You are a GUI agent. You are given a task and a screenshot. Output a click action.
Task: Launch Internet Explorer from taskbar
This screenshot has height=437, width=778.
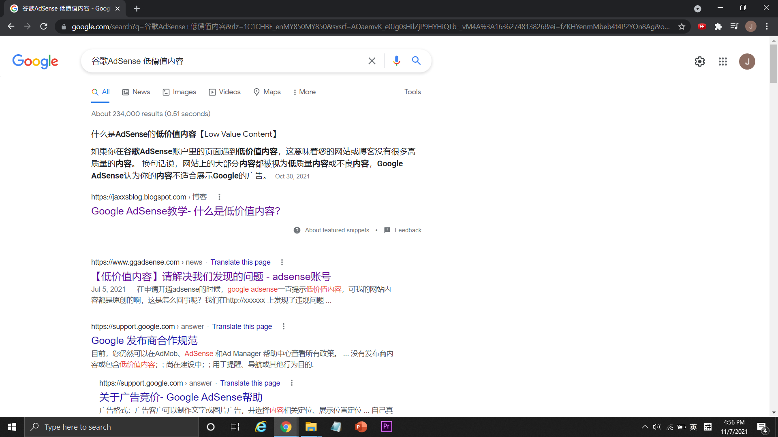point(261,427)
